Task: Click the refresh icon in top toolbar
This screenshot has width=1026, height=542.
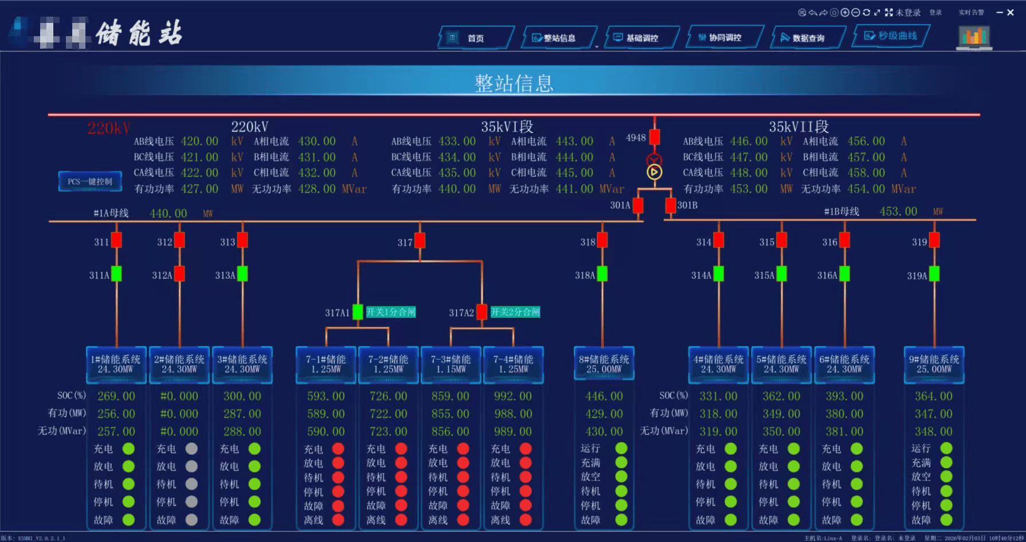Action: click(x=867, y=13)
